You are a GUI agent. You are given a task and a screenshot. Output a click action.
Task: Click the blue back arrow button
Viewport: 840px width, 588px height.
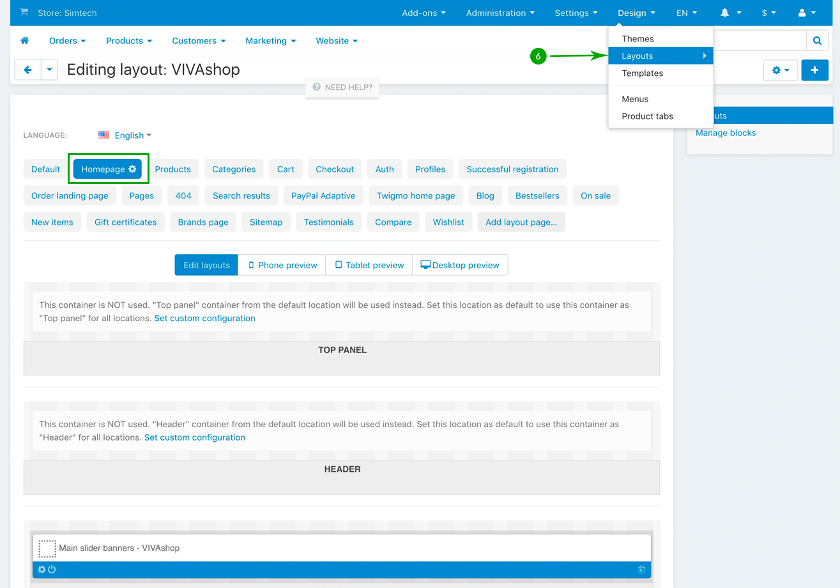click(27, 70)
